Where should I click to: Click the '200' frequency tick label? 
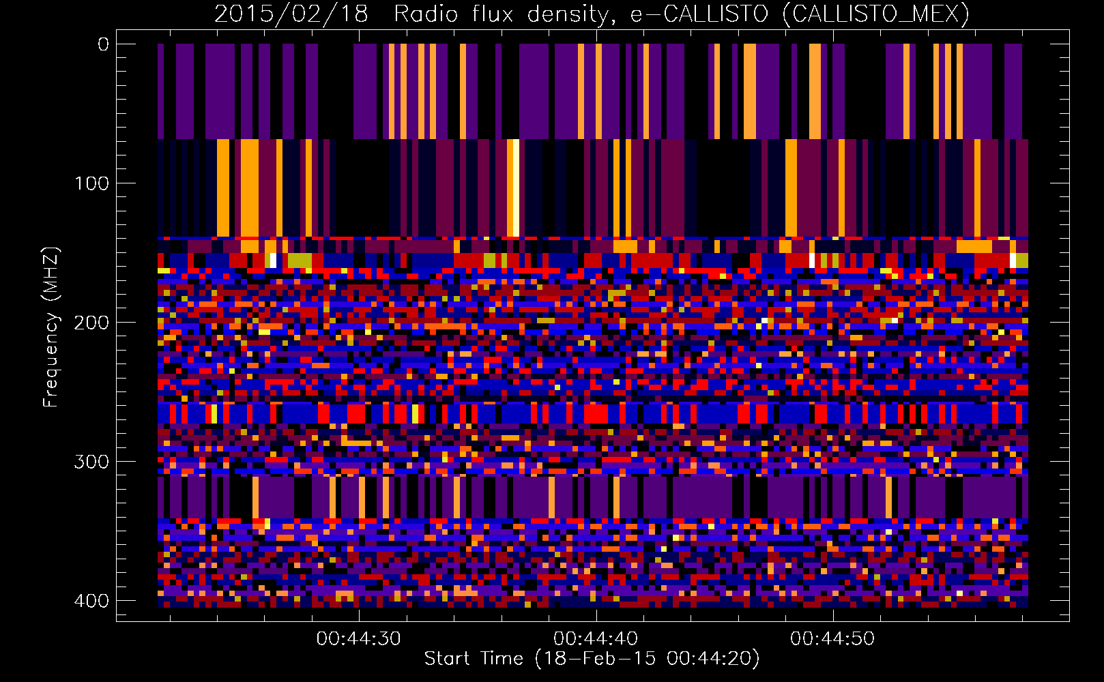point(91,323)
